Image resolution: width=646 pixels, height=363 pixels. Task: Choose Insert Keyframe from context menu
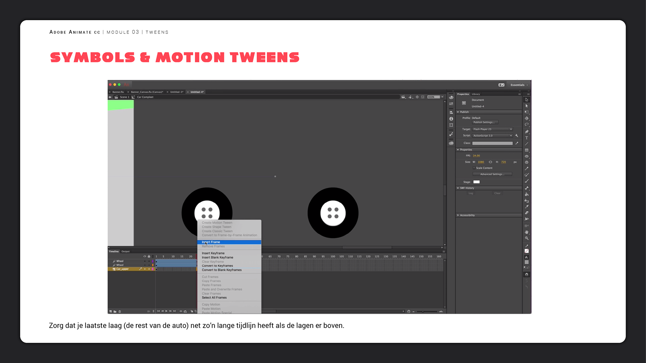(213, 253)
